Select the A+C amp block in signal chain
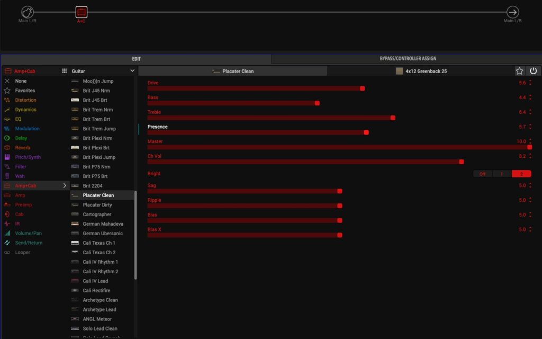The image size is (542, 339). coord(81,12)
